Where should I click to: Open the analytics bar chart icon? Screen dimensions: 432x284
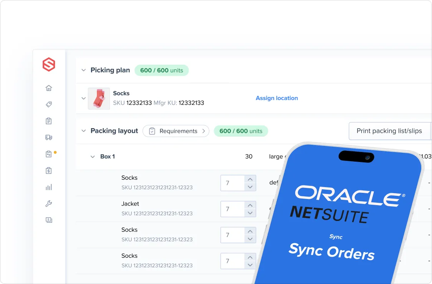(49, 187)
